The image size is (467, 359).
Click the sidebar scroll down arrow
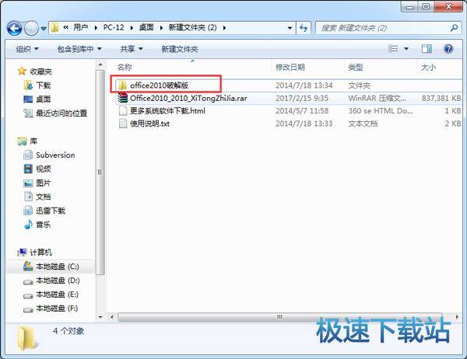(x=100, y=317)
